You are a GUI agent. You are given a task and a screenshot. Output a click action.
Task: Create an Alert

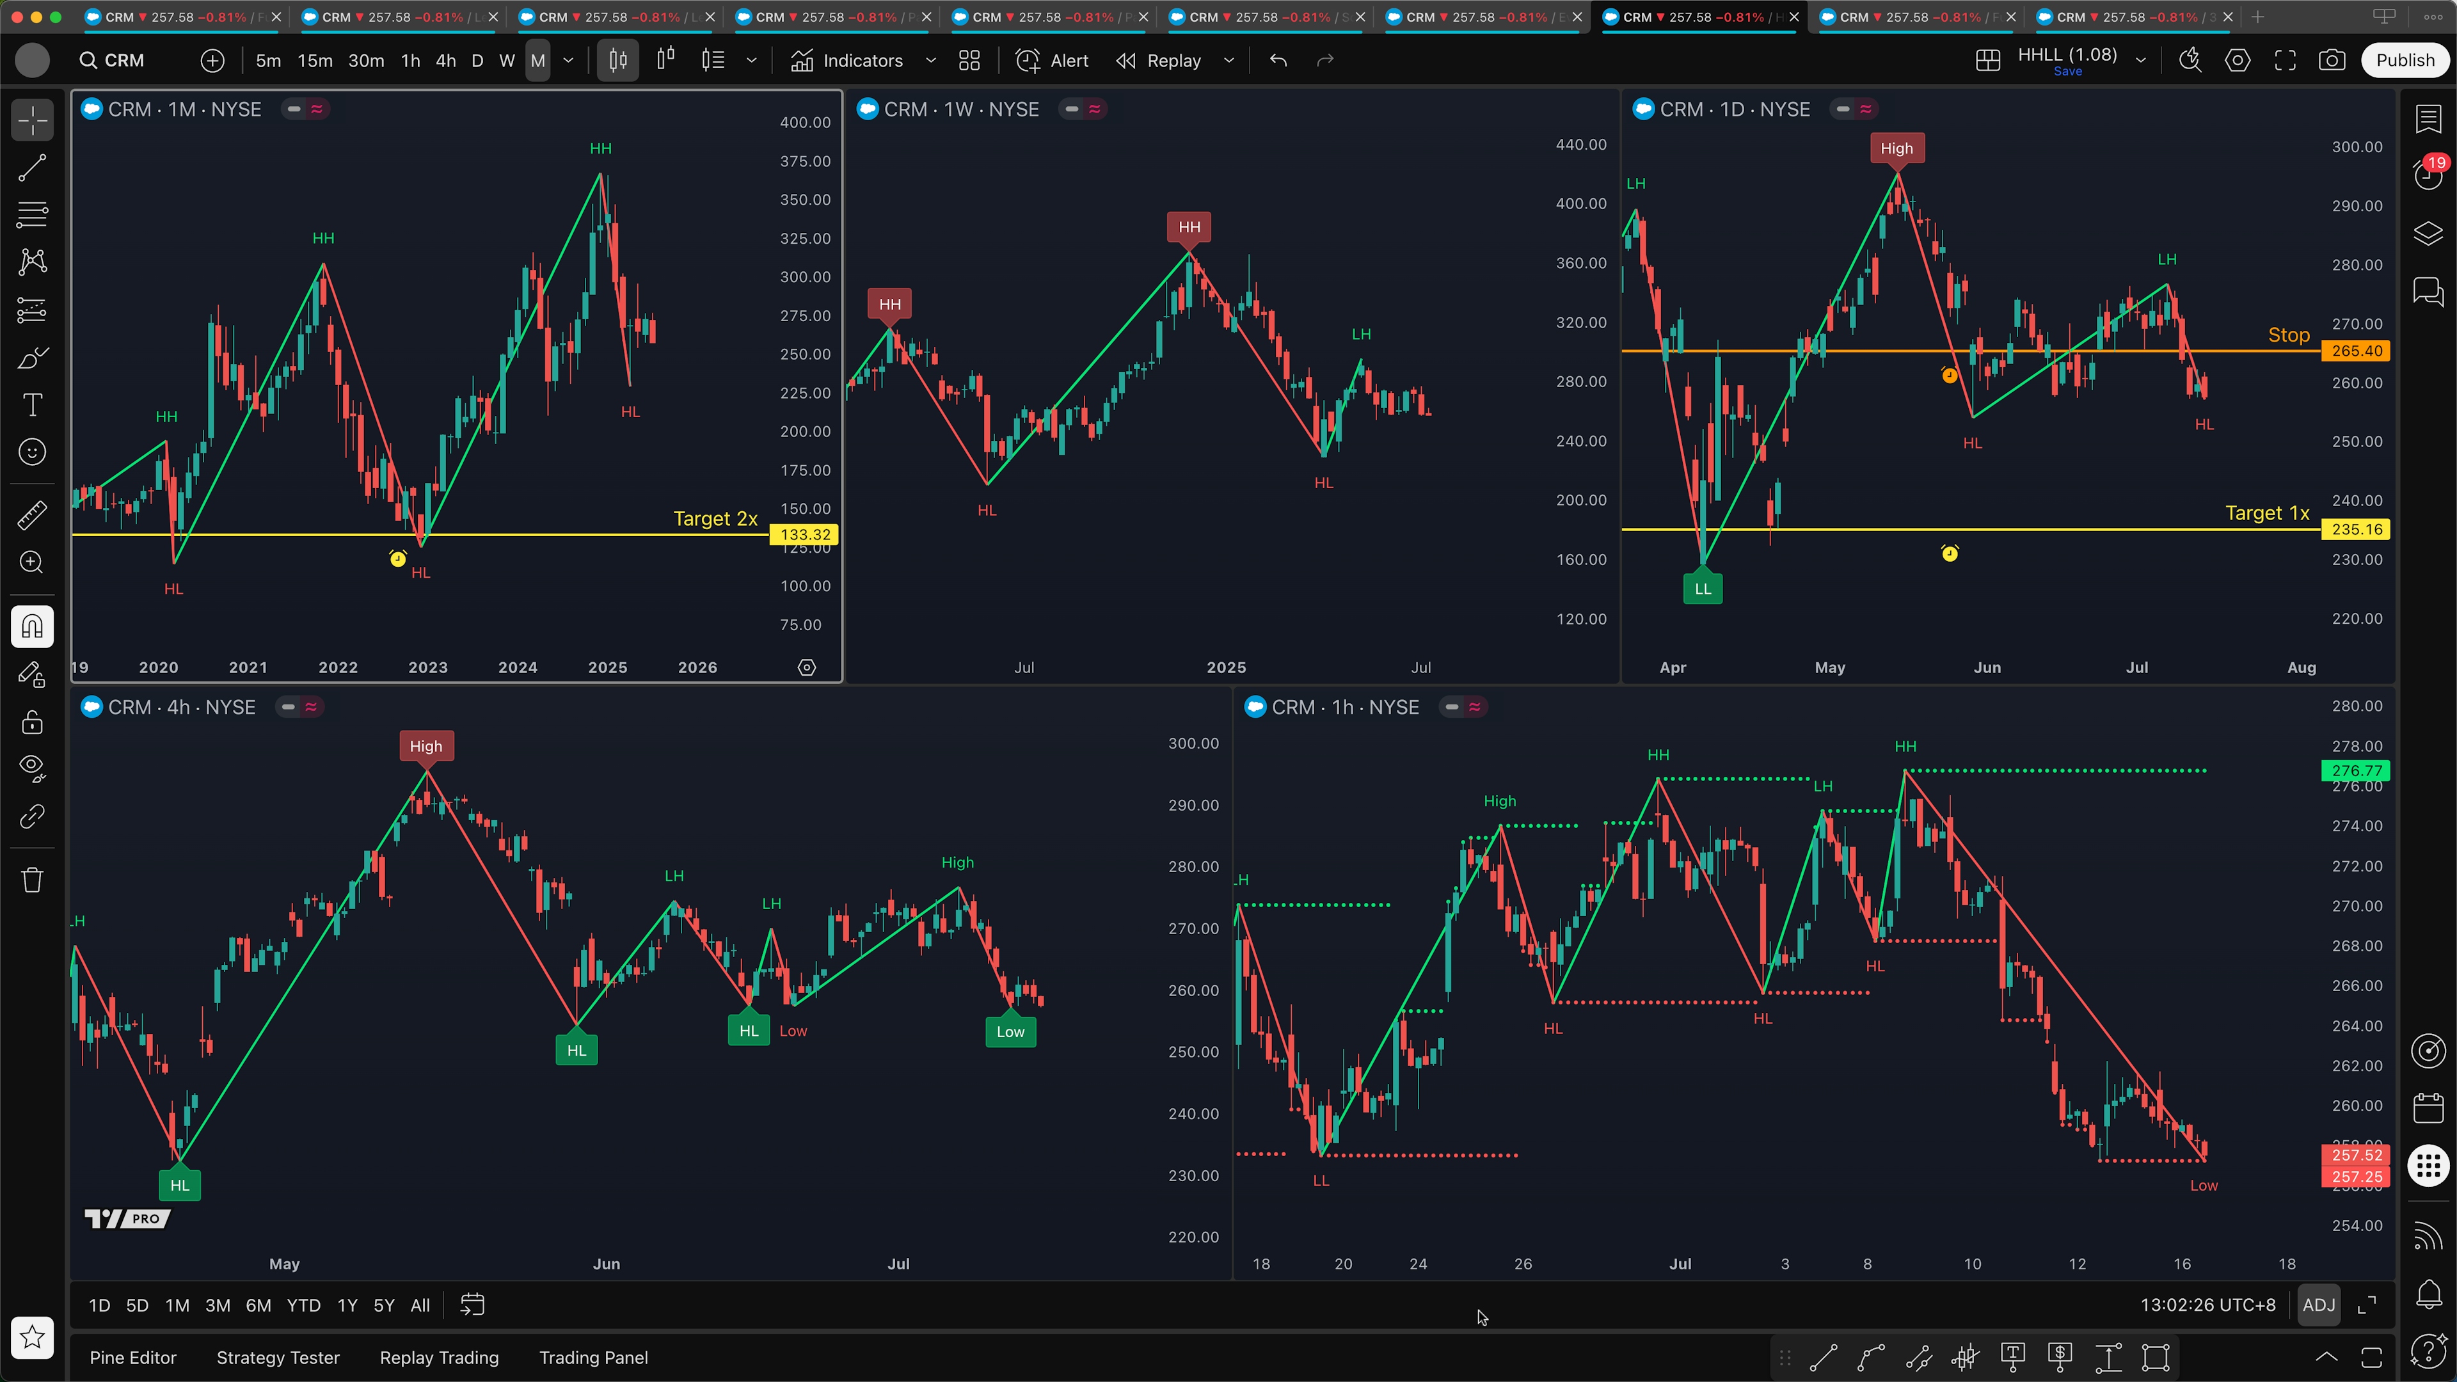pyautogui.click(x=1052, y=60)
